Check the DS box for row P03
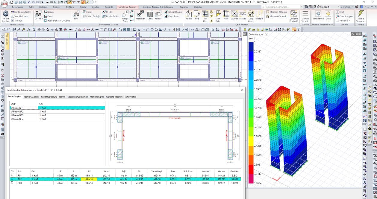The image size is (377, 199). (x=12, y=182)
